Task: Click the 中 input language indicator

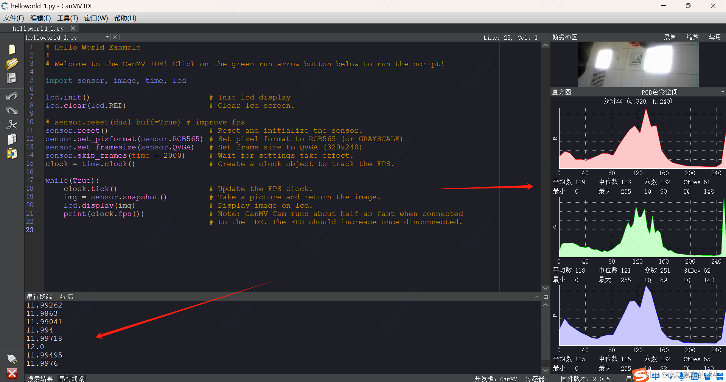Action: 656,376
